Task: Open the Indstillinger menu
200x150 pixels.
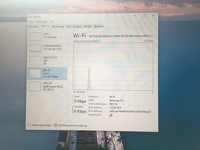Action: (x=41, y=22)
